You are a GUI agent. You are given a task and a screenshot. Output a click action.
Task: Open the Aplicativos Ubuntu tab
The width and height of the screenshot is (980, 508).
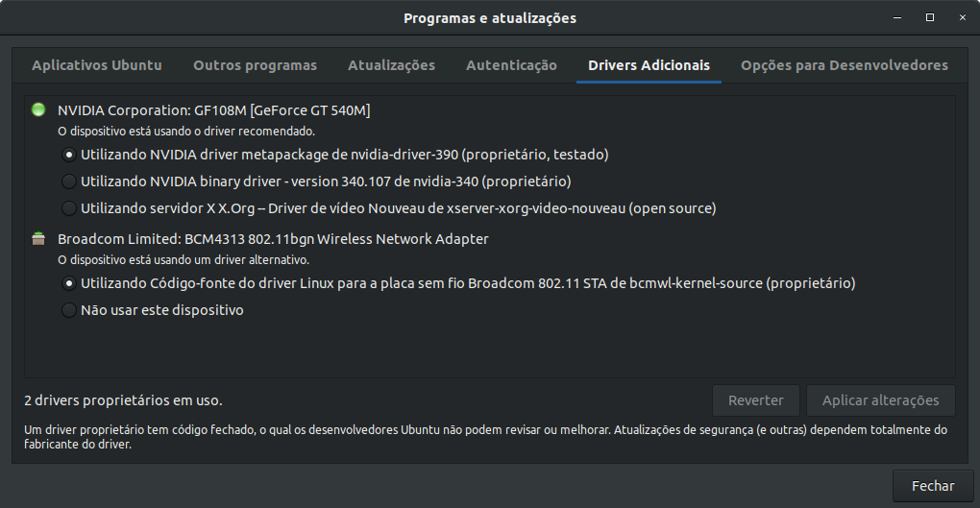(97, 65)
